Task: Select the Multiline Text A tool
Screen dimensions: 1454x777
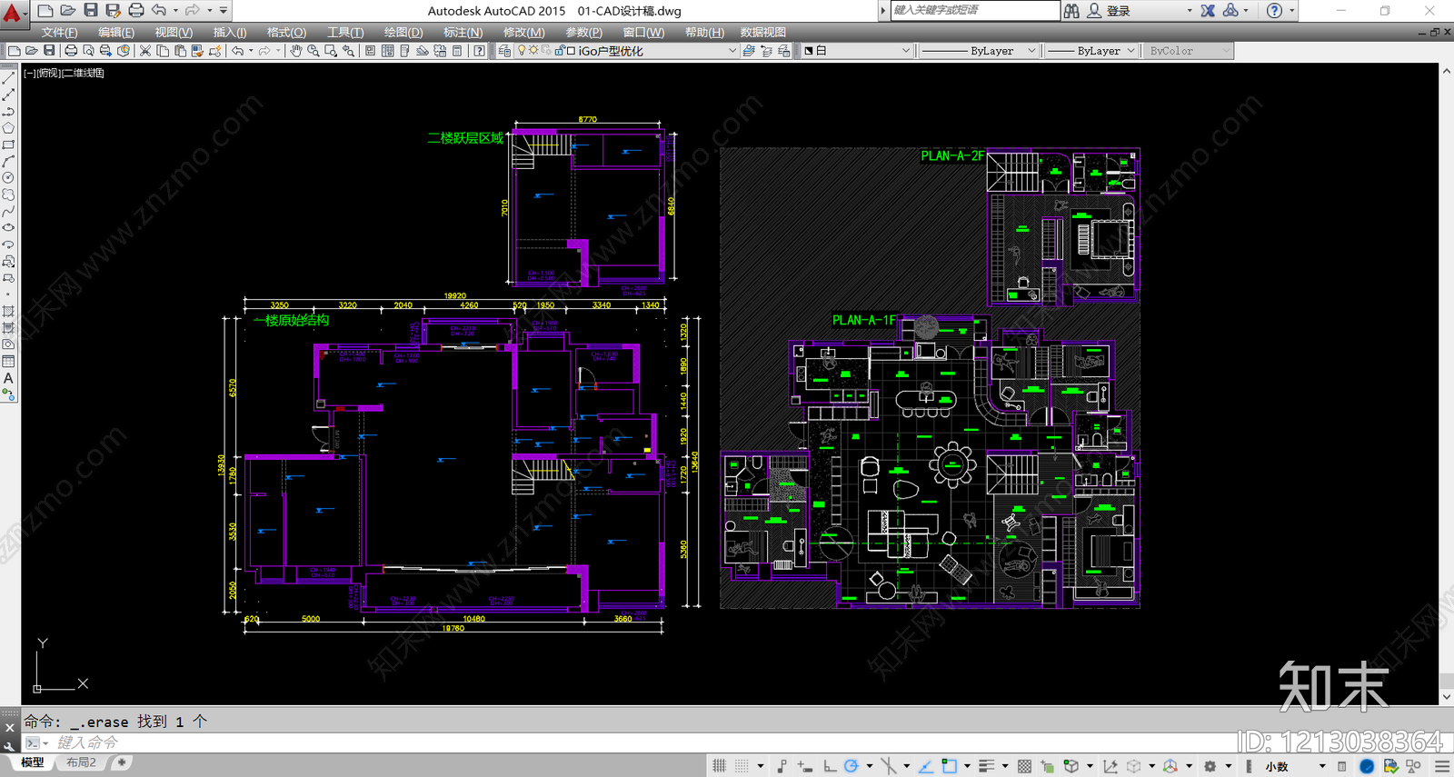Action: (x=8, y=378)
